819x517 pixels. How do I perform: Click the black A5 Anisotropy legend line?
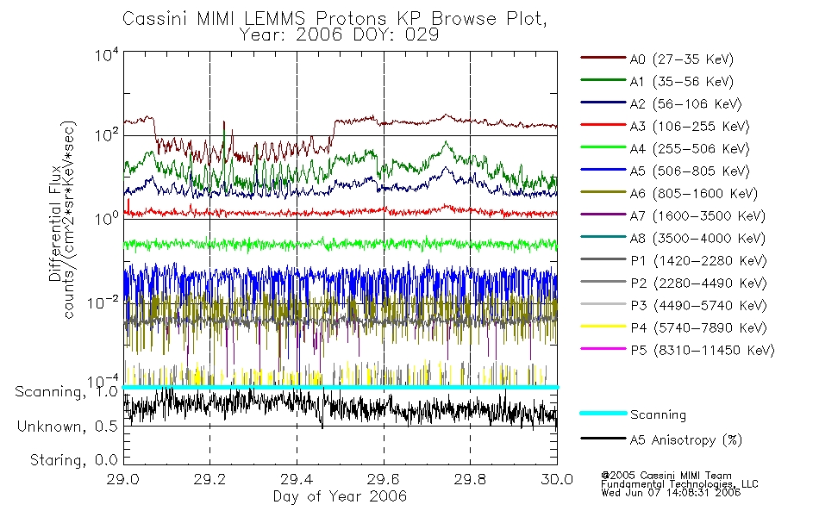click(603, 438)
